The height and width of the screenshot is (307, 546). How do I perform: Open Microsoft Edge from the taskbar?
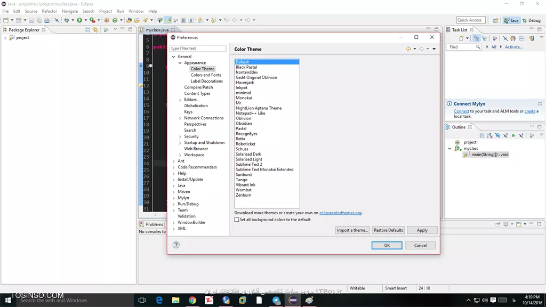pos(159,300)
